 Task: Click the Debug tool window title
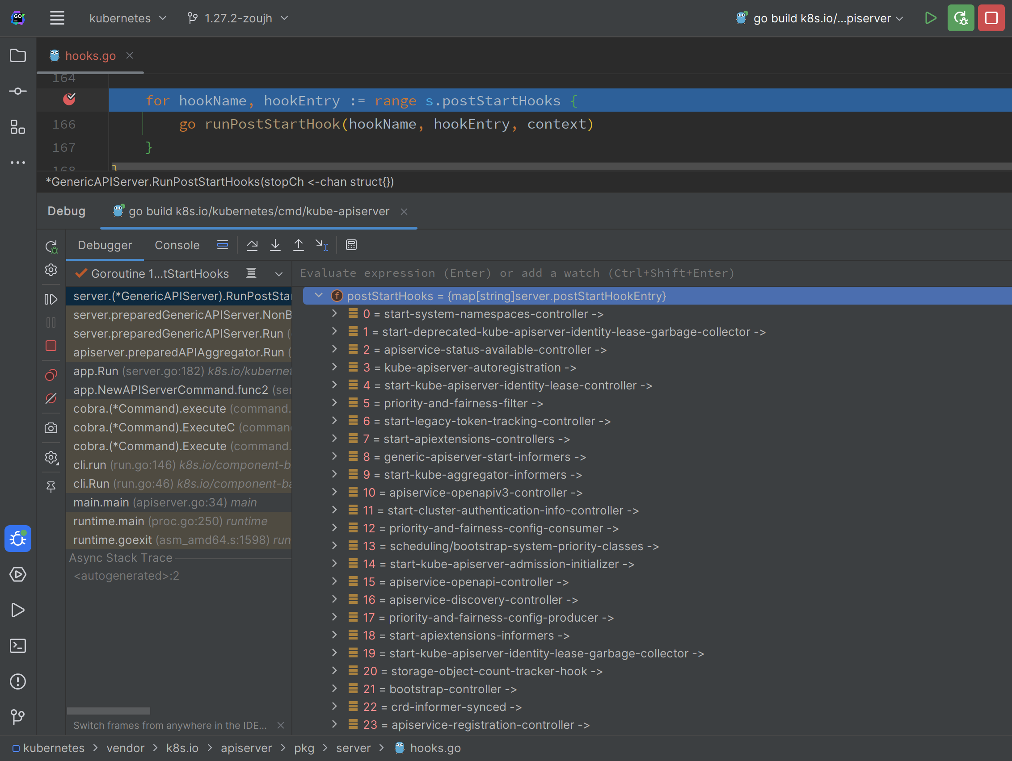tap(66, 212)
